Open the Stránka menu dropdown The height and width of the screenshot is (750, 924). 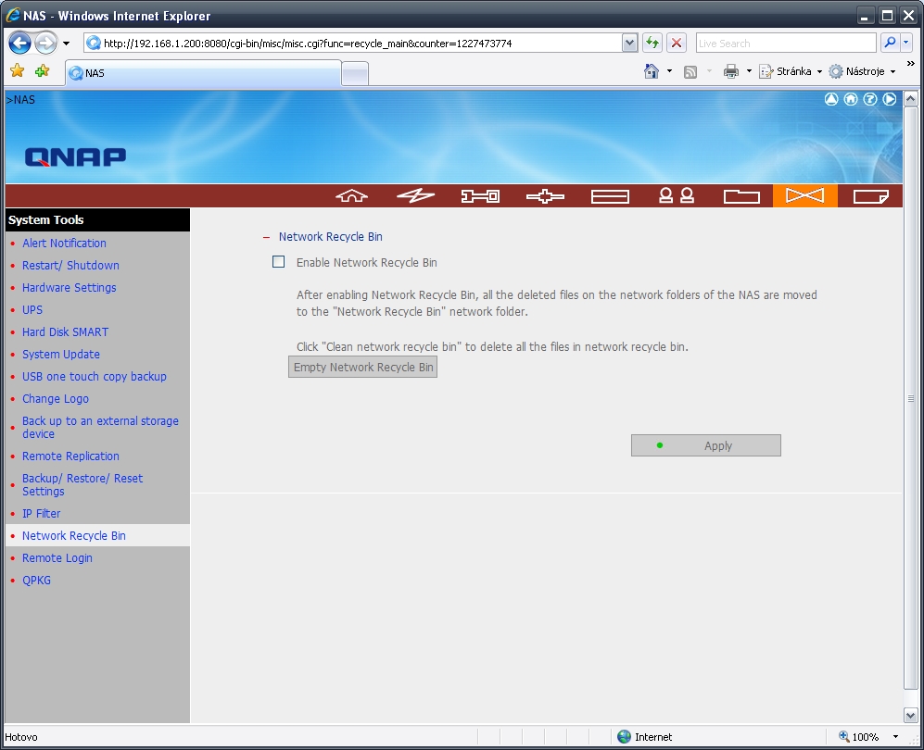coord(791,71)
